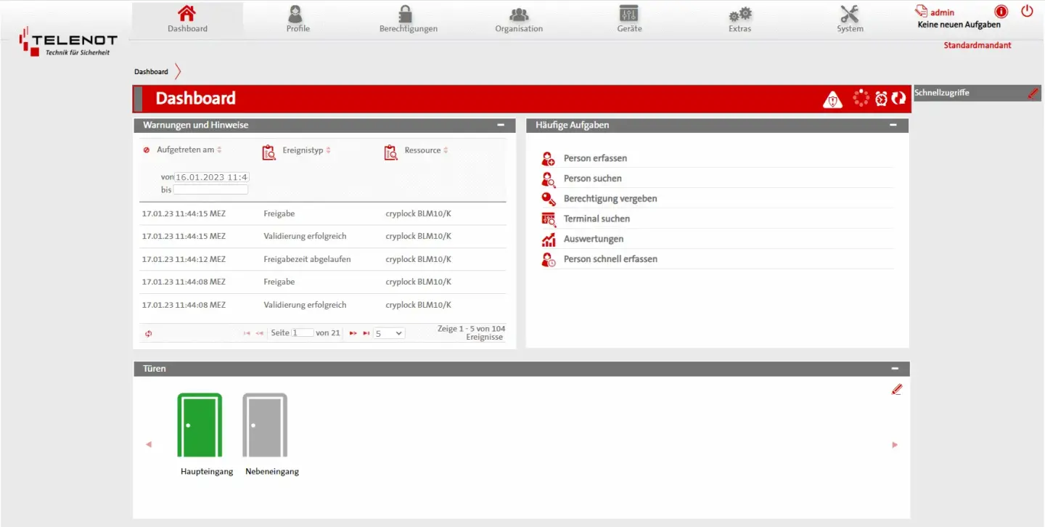Image resolution: width=1045 pixels, height=527 pixels.
Task: Open the Auswertungen task link
Action: (593, 239)
